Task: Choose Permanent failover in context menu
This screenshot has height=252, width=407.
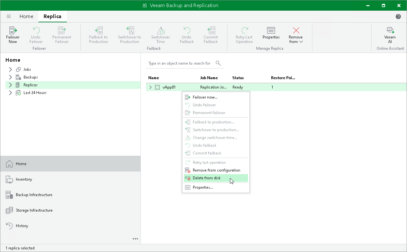Action: [216, 113]
